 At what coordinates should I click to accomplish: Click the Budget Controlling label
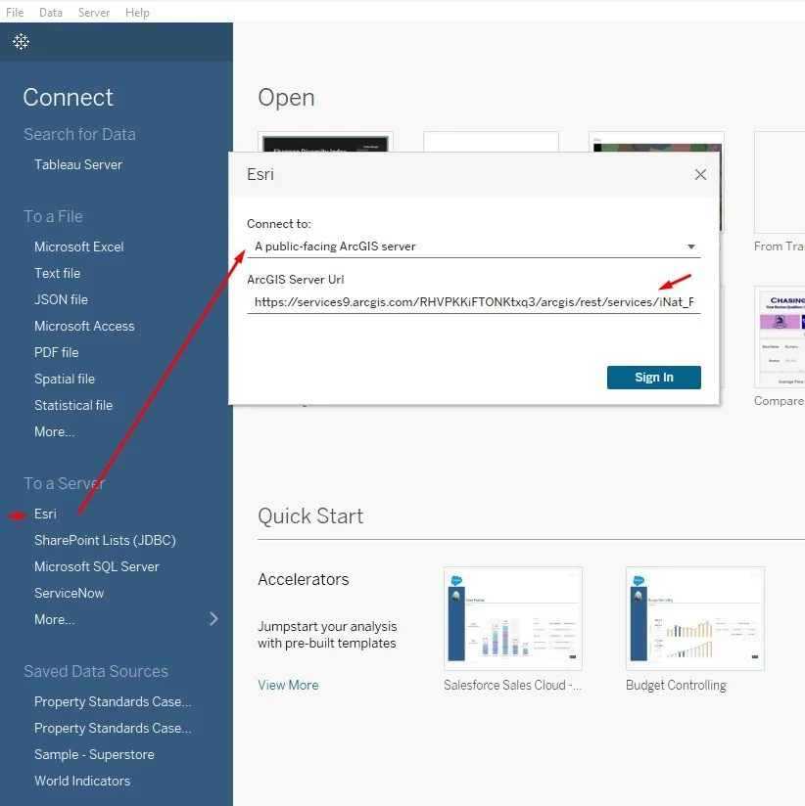(676, 686)
